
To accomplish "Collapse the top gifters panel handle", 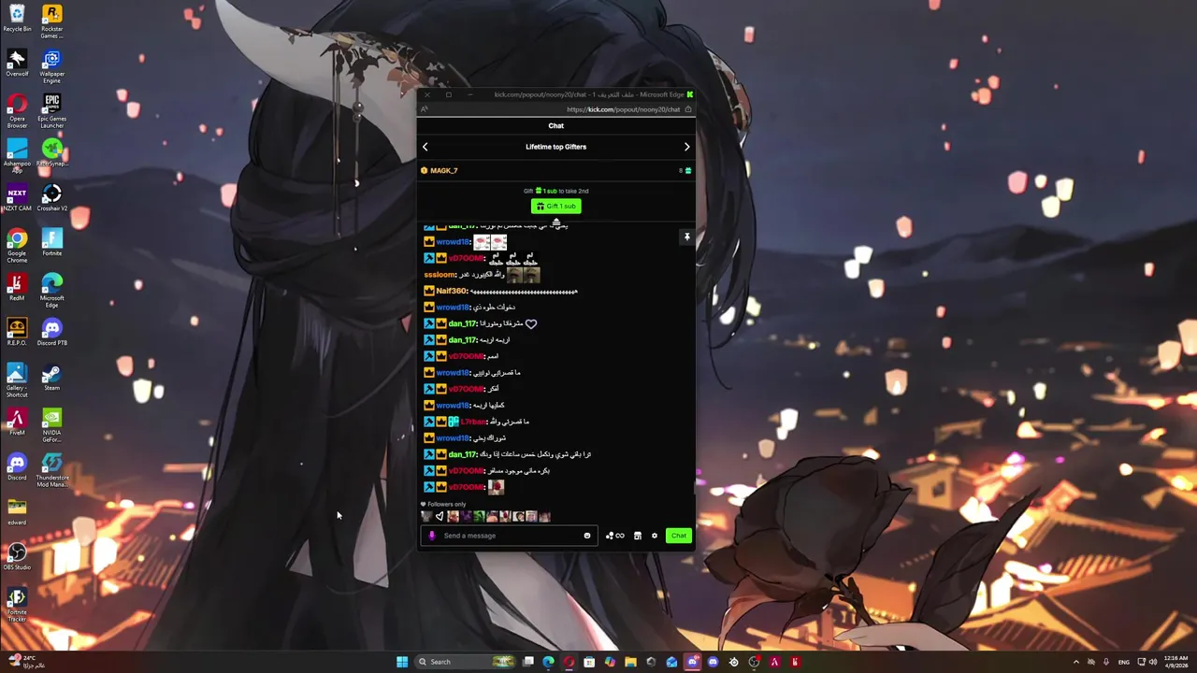I will click(x=555, y=222).
